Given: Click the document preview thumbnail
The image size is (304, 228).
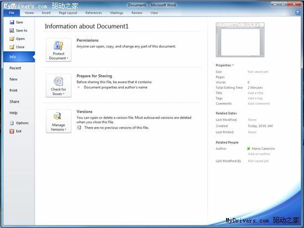Looking at the screenshot, I should (240, 40).
